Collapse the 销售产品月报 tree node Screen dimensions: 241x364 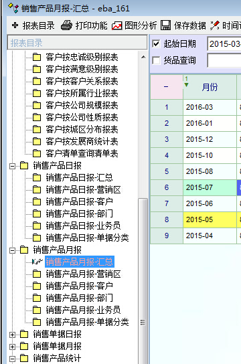pos(12,250)
